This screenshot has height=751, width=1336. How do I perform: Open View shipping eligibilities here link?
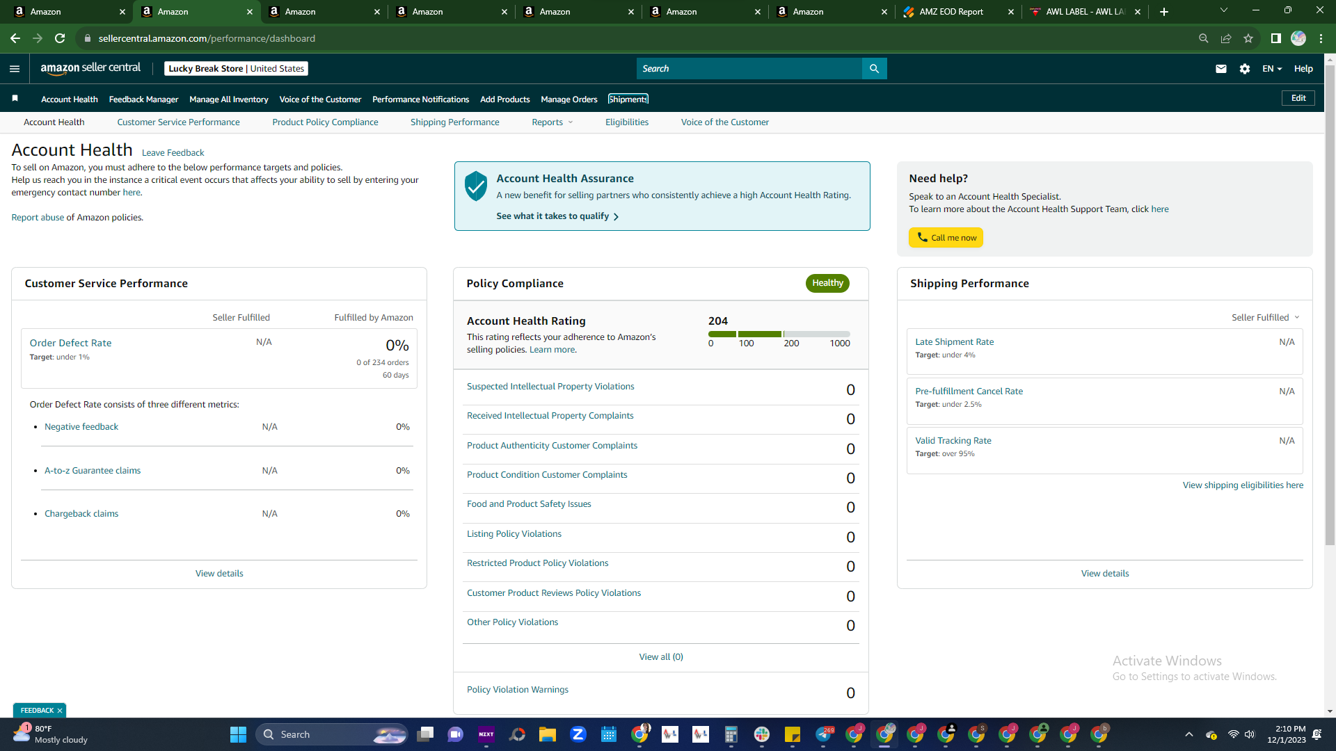pos(1243,485)
